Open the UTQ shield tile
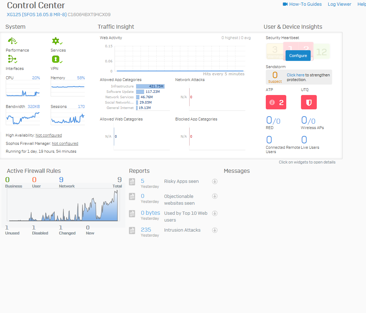Image resolution: width=366 pixels, height=313 pixels. (309, 102)
